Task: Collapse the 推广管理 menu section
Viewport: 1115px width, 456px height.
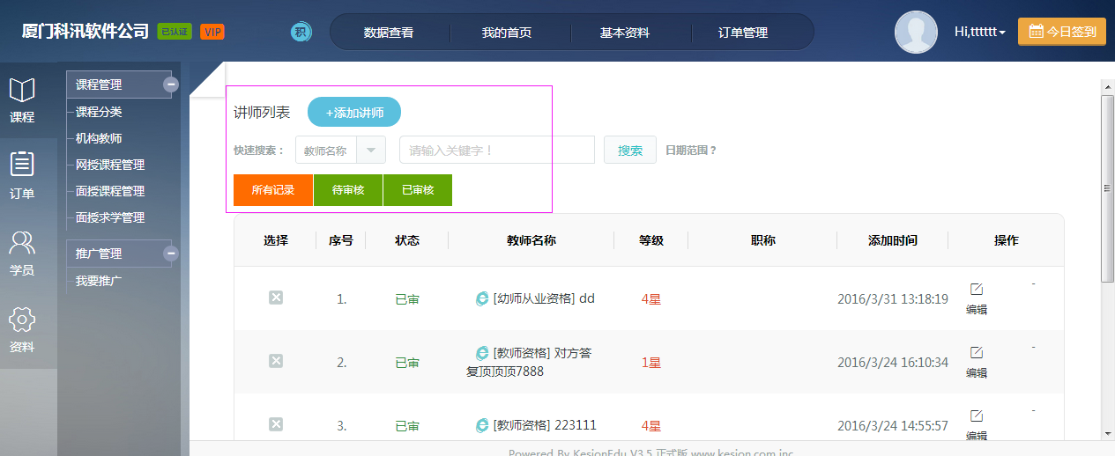Action: [x=171, y=254]
